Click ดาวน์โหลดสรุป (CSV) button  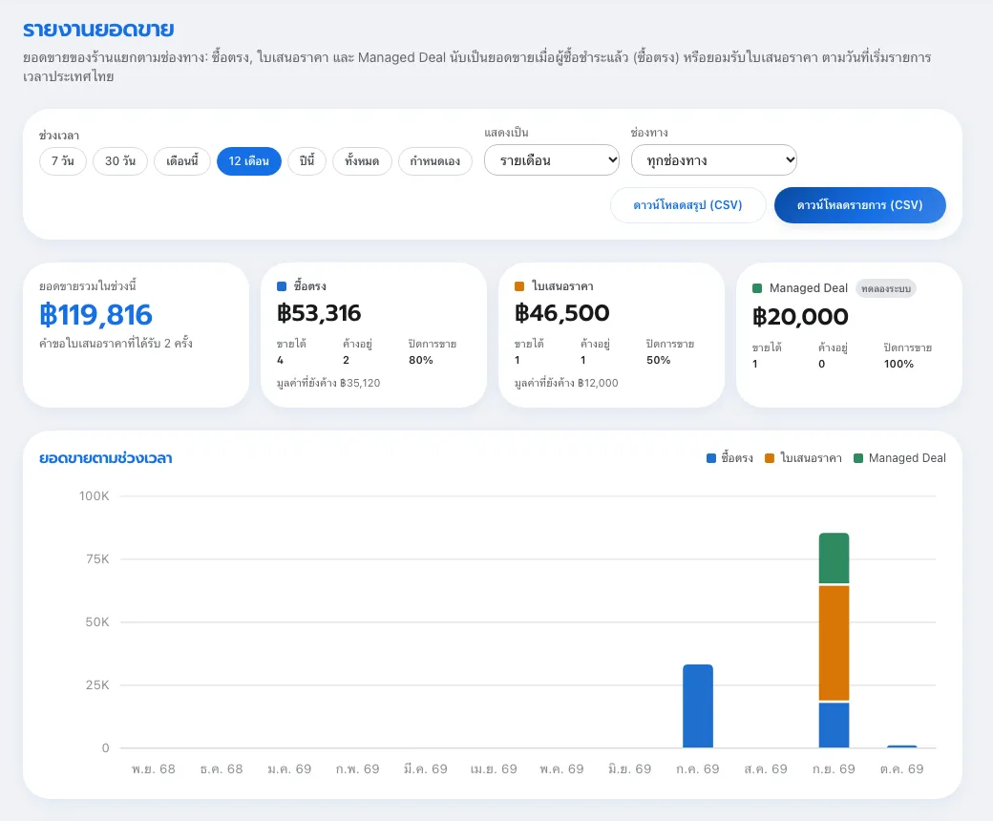tap(687, 205)
